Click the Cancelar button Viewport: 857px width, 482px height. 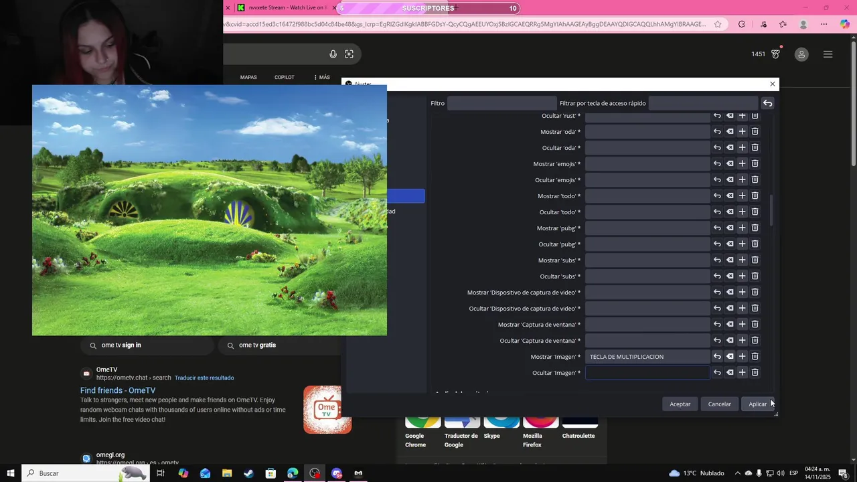(x=720, y=404)
